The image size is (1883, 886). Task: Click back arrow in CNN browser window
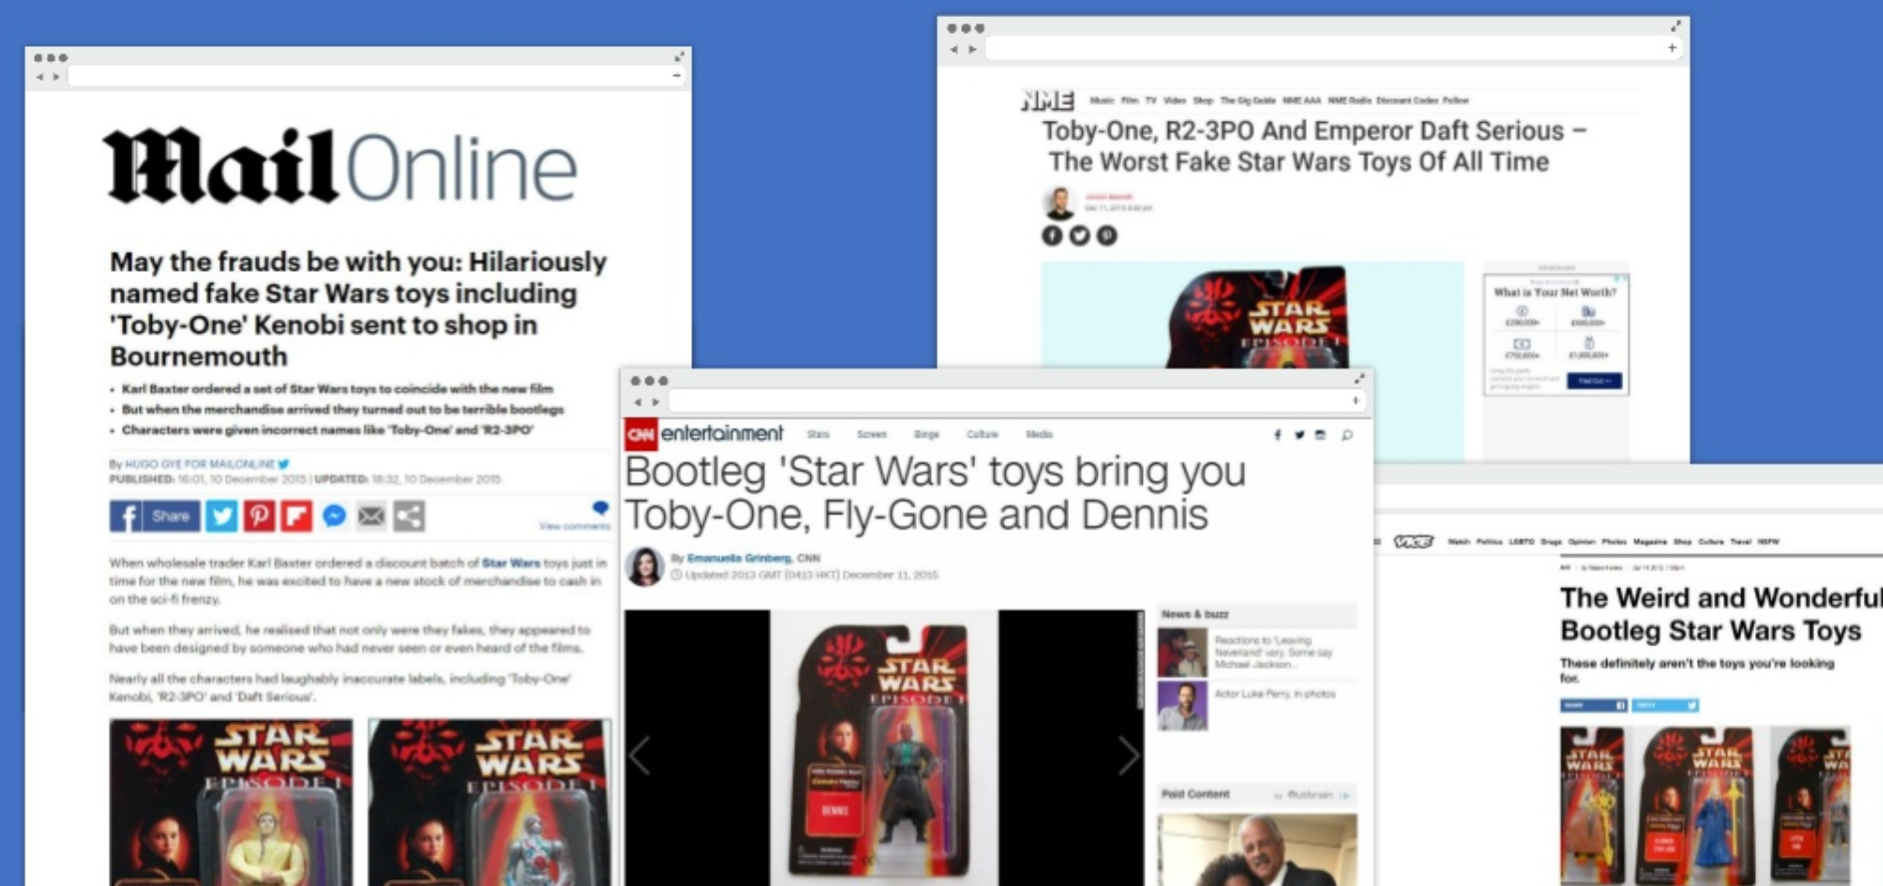[638, 402]
